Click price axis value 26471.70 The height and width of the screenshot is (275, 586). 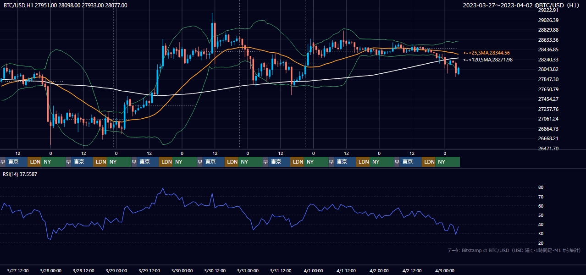[548, 148]
